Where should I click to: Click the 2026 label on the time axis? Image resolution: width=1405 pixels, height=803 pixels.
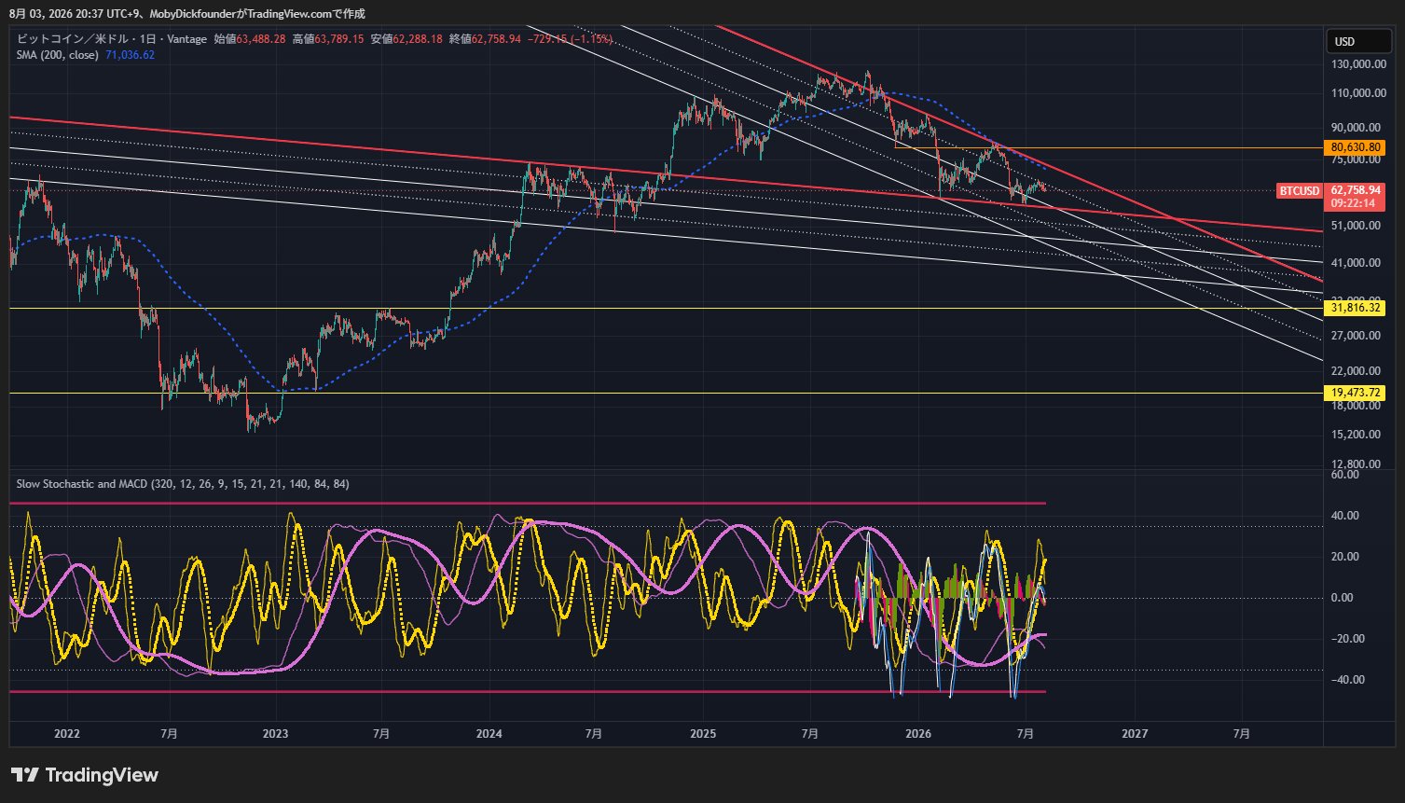pyautogui.click(x=918, y=734)
